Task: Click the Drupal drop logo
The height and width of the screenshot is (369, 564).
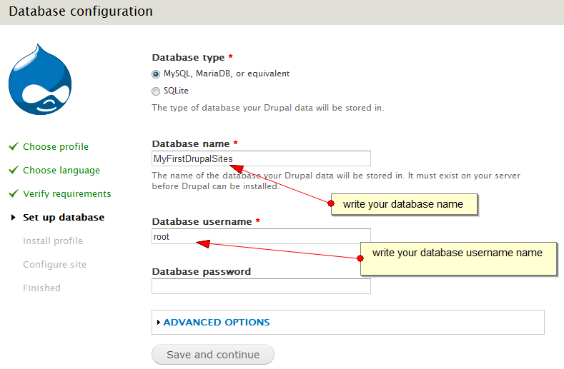Action: tap(40, 79)
